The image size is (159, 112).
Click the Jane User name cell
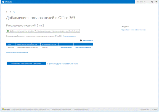coord(11,47)
